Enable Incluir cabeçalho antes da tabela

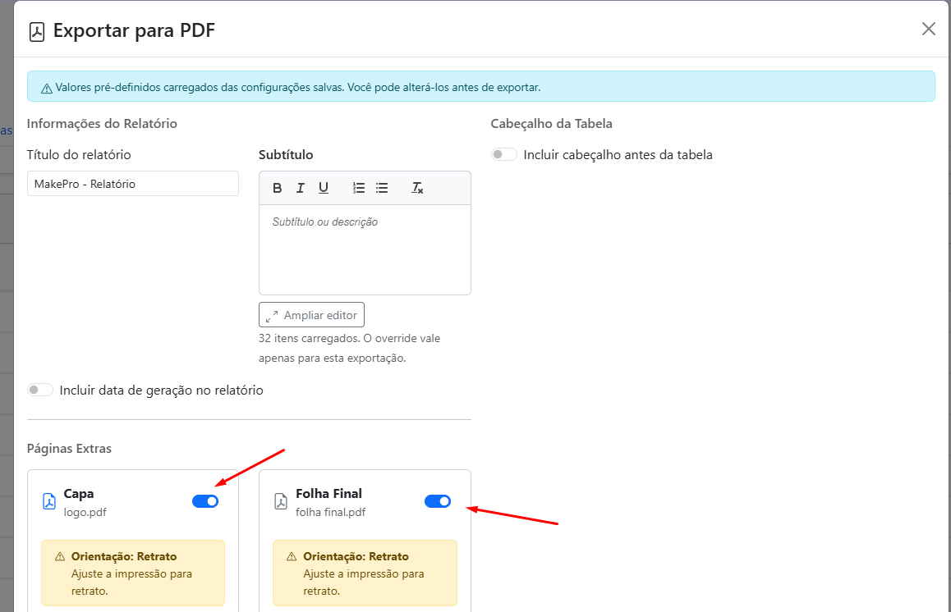(504, 154)
